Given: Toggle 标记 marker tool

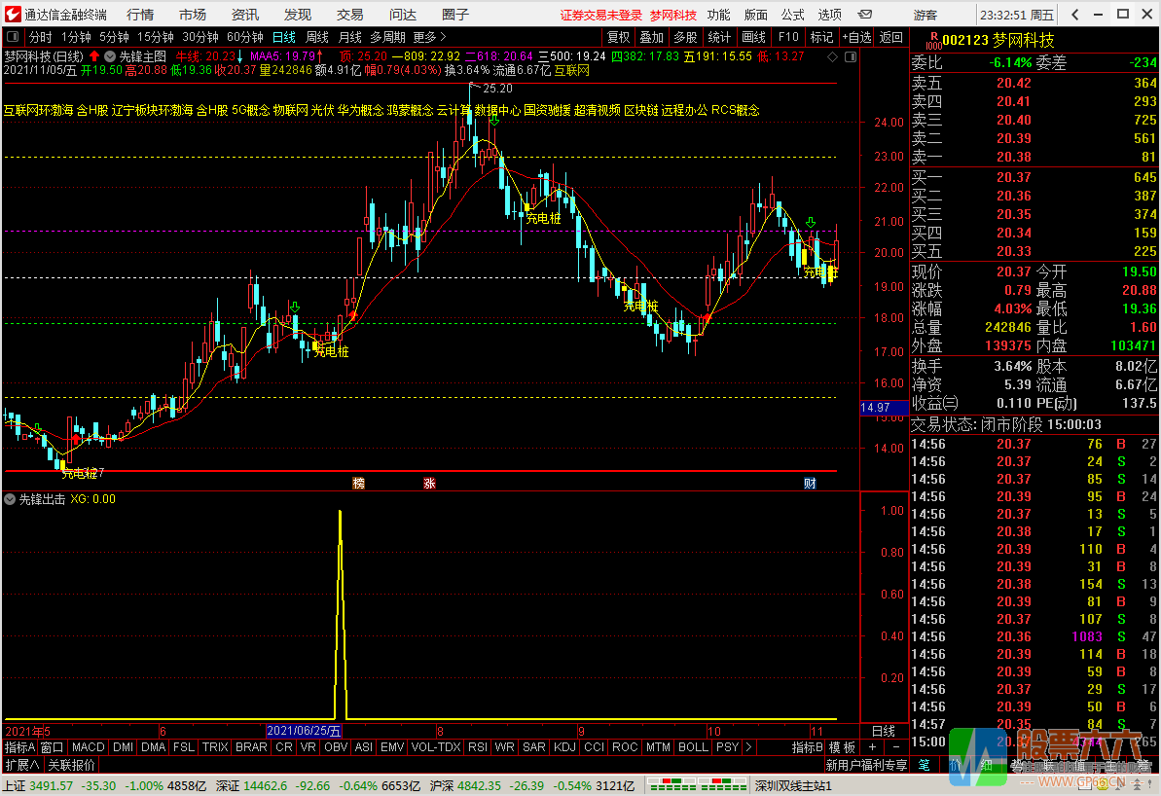Looking at the screenshot, I should pos(822,37).
